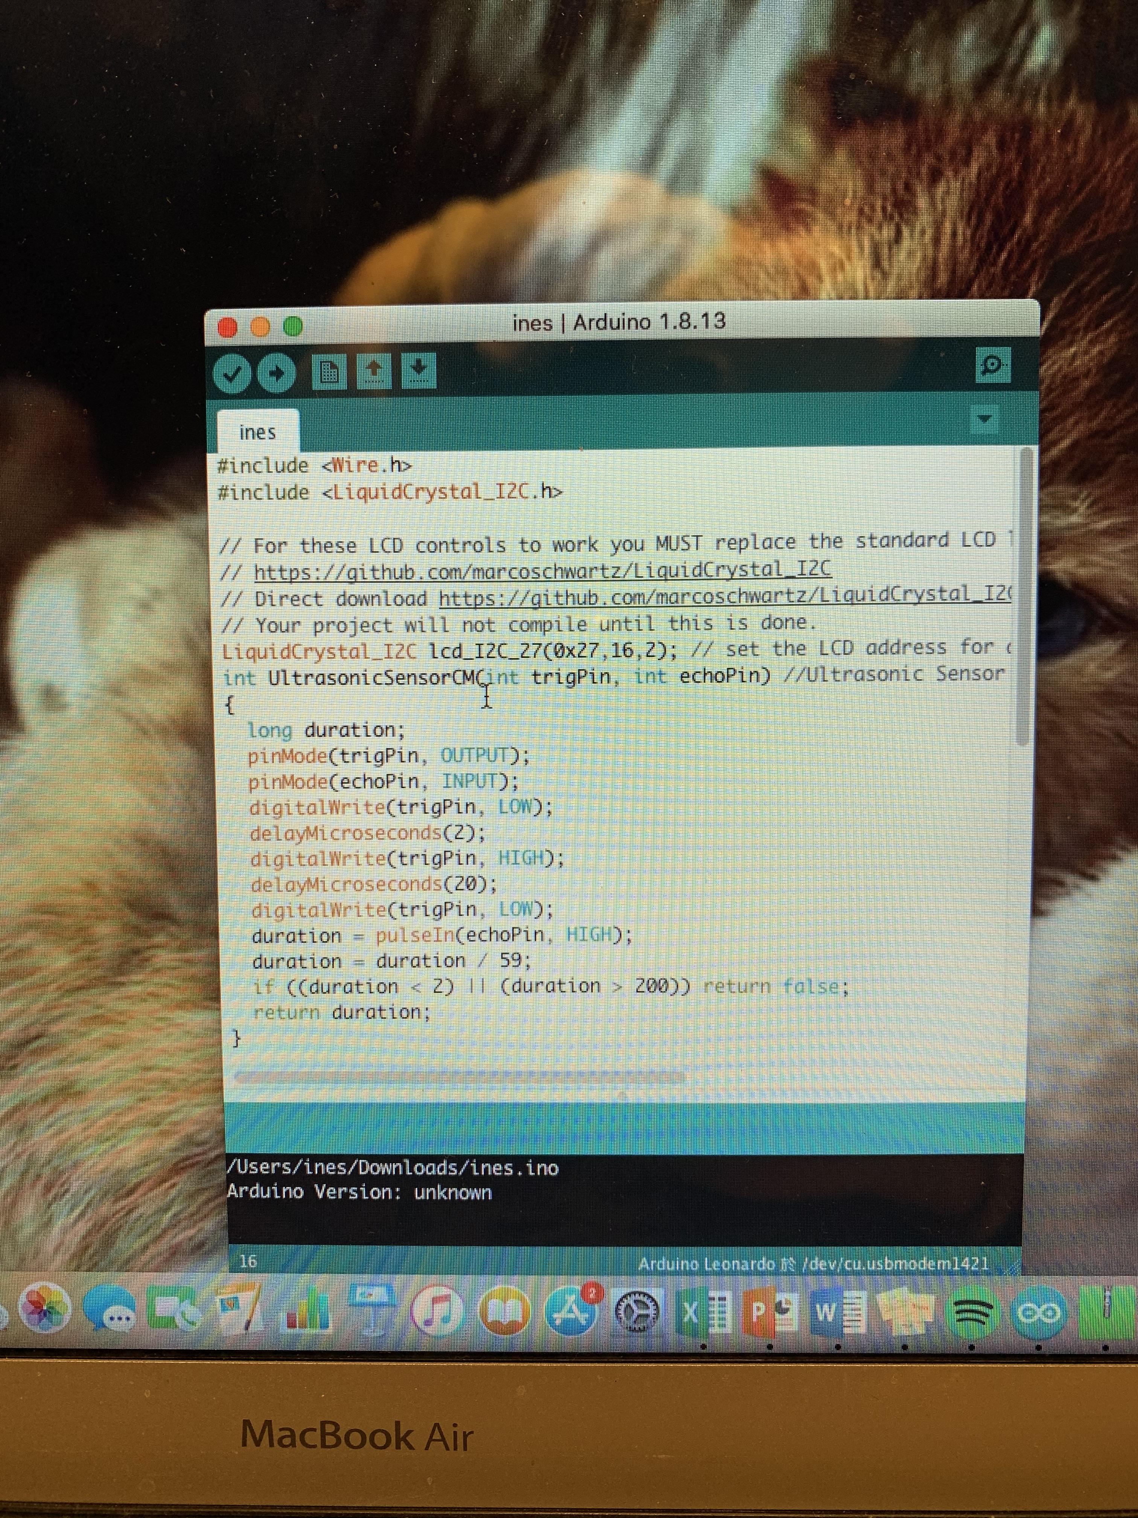
Task: Select the ines sketch tab
Action: (258, 432)
